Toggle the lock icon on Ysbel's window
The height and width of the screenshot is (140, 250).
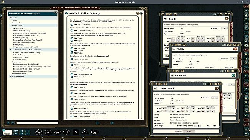pos(218,14)
